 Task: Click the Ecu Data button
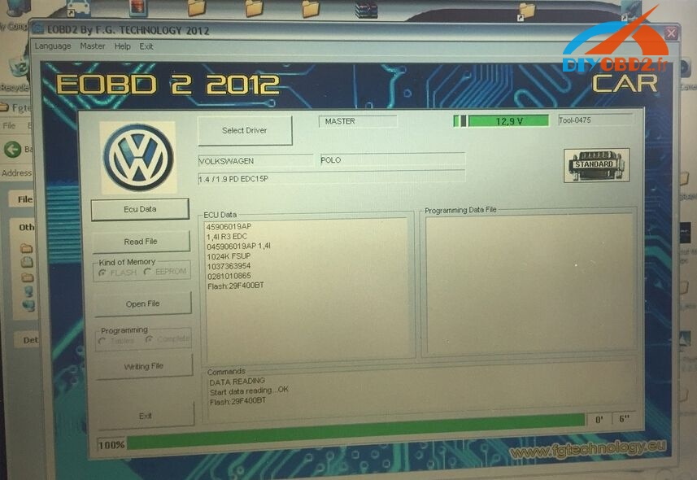[x=140, y=209]
